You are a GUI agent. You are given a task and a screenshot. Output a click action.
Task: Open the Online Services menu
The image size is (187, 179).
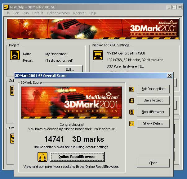click(x=58, y=13)
